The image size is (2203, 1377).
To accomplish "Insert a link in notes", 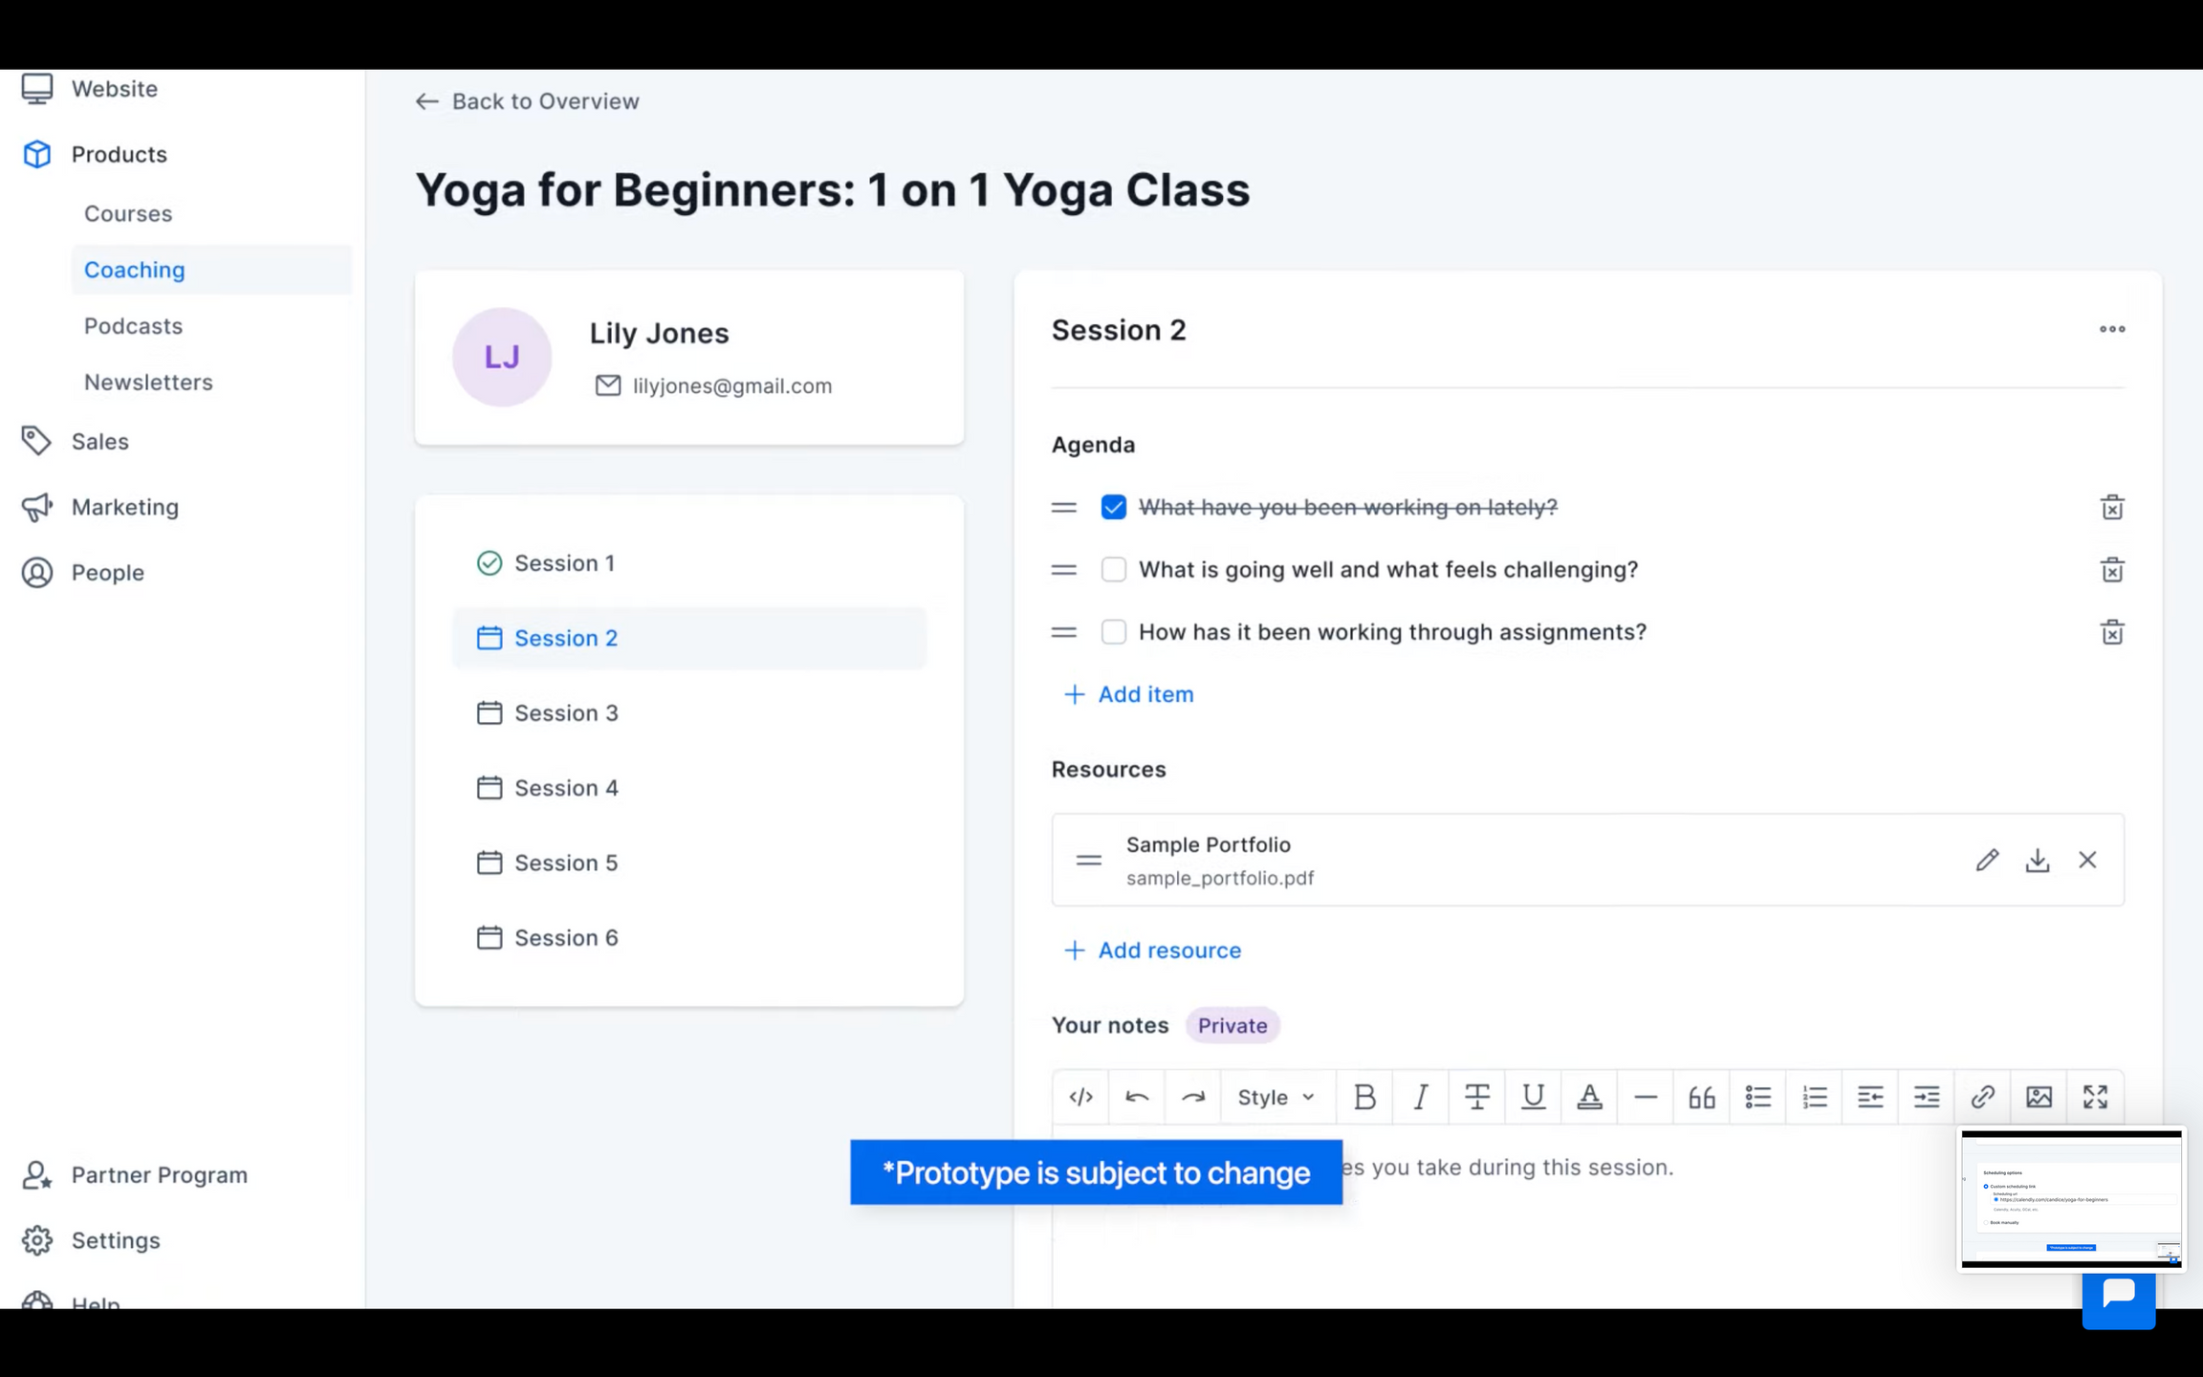I will [1982, 1097].
